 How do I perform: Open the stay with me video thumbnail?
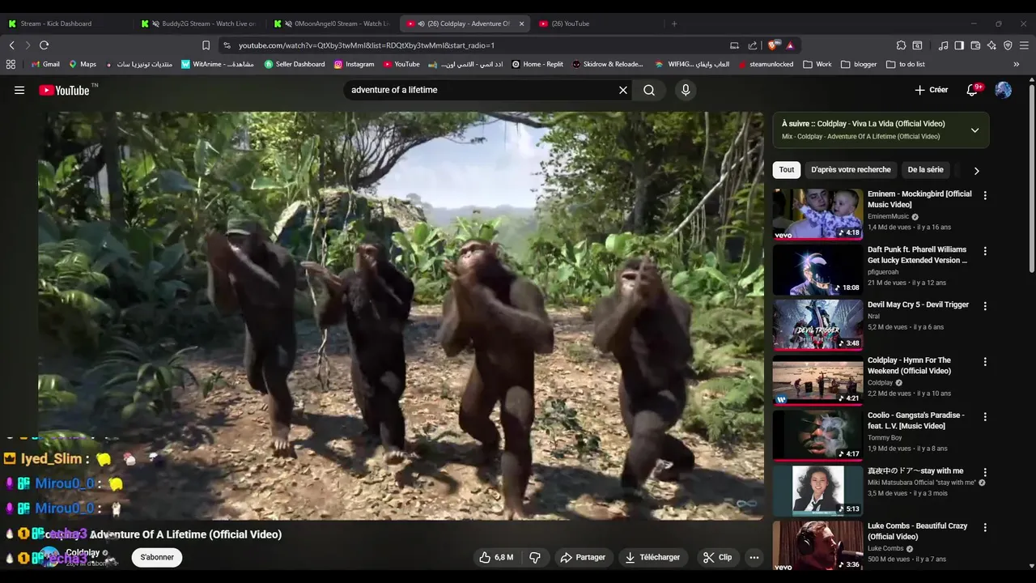pos(817,492)
